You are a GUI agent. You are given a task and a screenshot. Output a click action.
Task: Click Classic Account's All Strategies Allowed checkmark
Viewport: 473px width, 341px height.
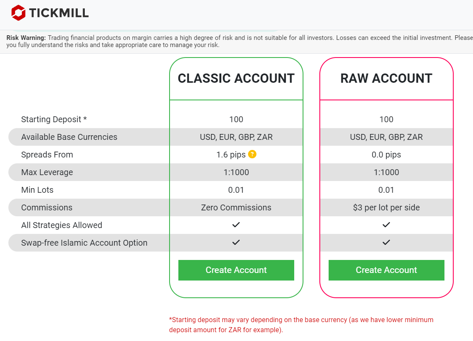(236, 225)
